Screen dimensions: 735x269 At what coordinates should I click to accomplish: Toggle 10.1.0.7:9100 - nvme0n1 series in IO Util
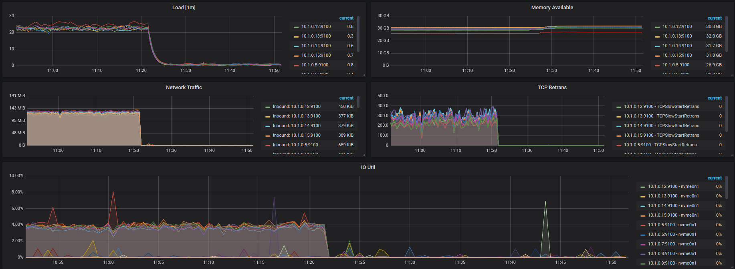pos(672,244)
